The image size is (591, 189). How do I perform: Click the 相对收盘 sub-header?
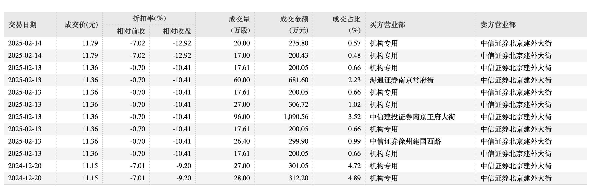(177, 31)
